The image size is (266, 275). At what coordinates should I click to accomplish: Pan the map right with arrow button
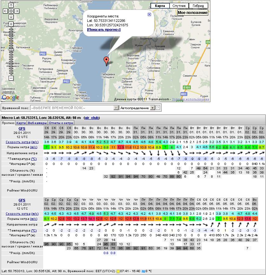pos(17,11)
